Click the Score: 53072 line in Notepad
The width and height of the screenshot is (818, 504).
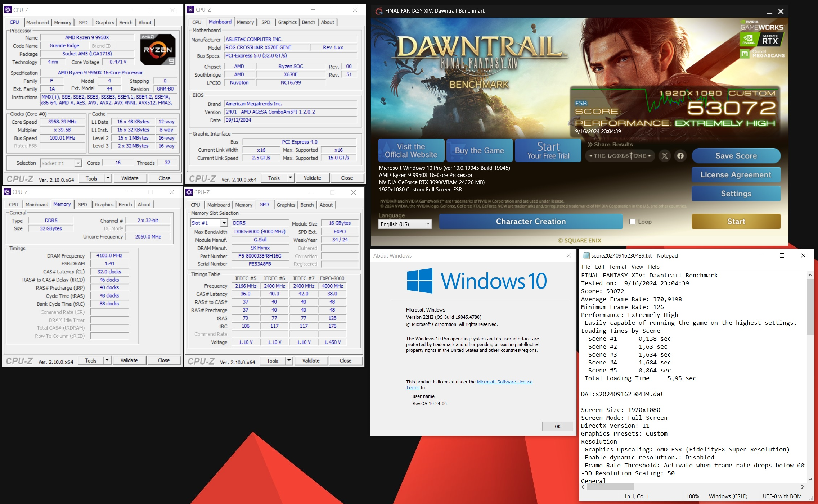(603, 291)
